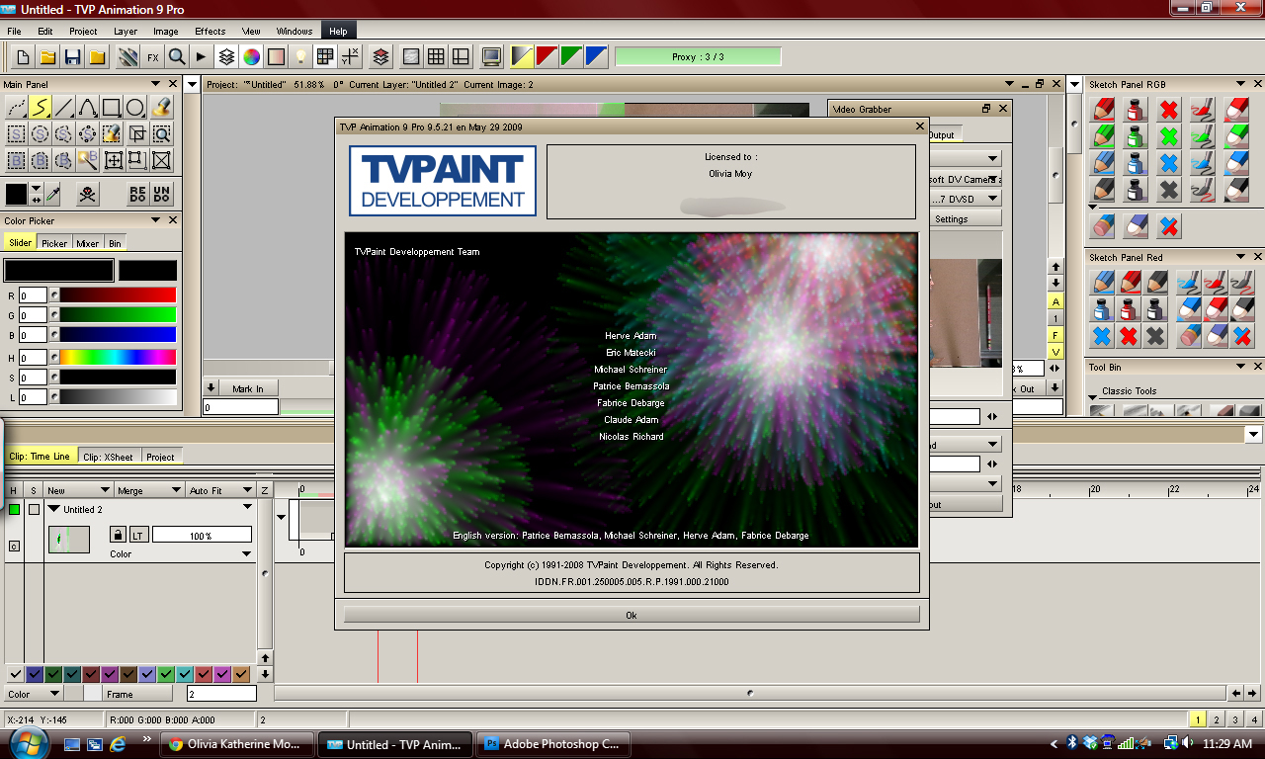The height and width of the screenshot is (759, 1265).
Task: Click the monitor display icon in toolbar
Action: pyautogui.click(x=491, y=56)
